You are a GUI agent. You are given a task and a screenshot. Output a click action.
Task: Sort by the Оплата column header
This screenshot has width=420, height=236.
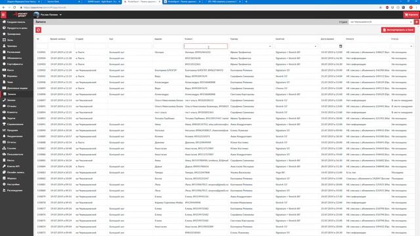coord(350,39)
